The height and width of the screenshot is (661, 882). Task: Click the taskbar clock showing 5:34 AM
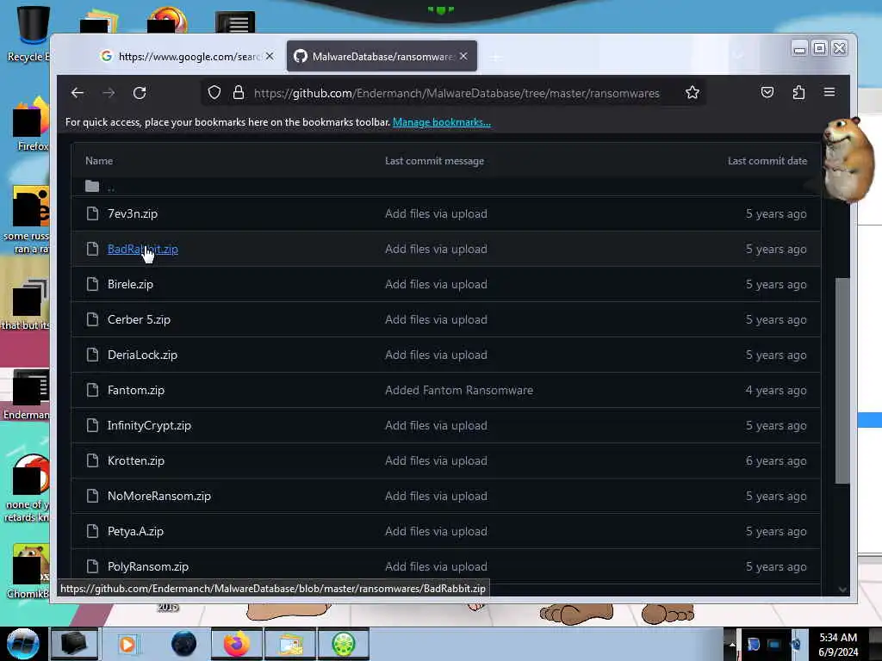click(838, 644)
